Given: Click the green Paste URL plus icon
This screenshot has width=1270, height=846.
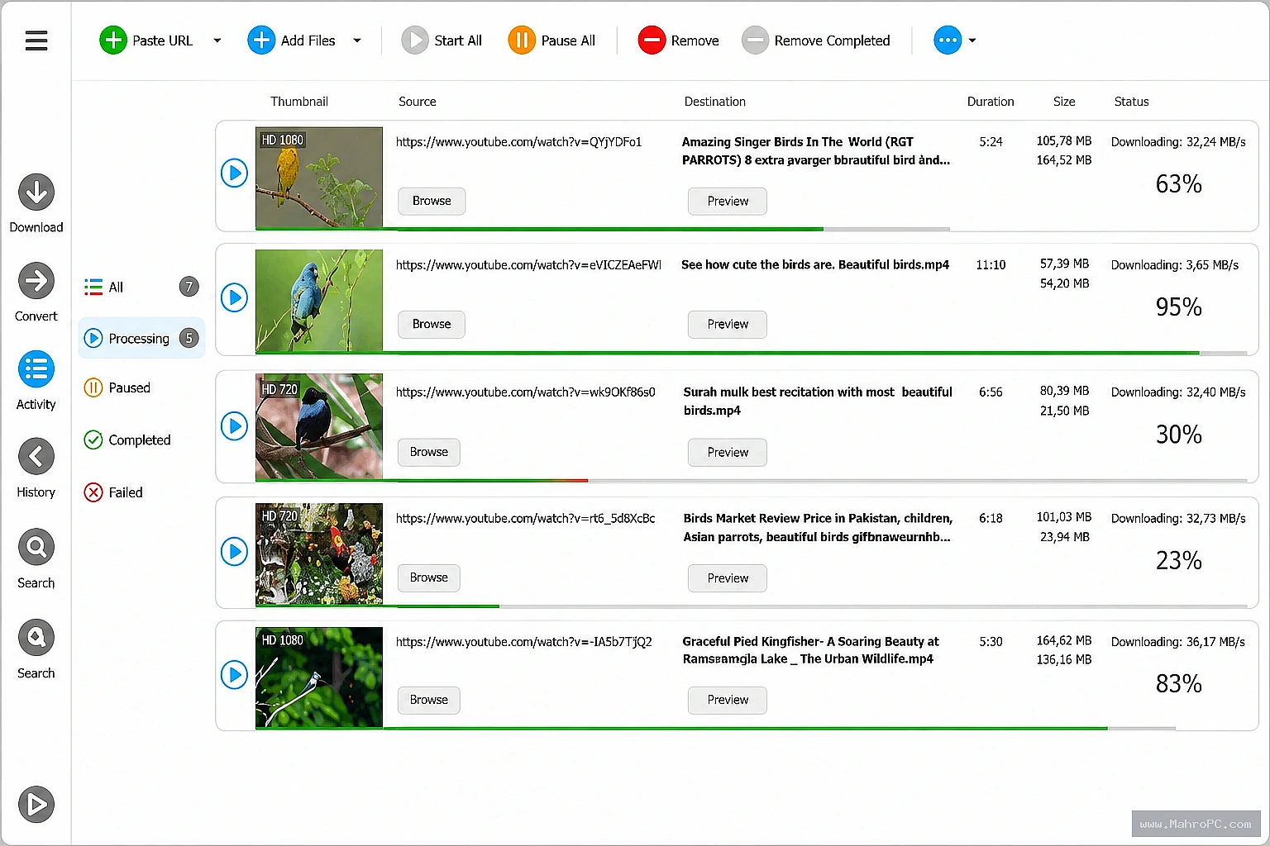Looking at the screenshot, I should point(113,40).
